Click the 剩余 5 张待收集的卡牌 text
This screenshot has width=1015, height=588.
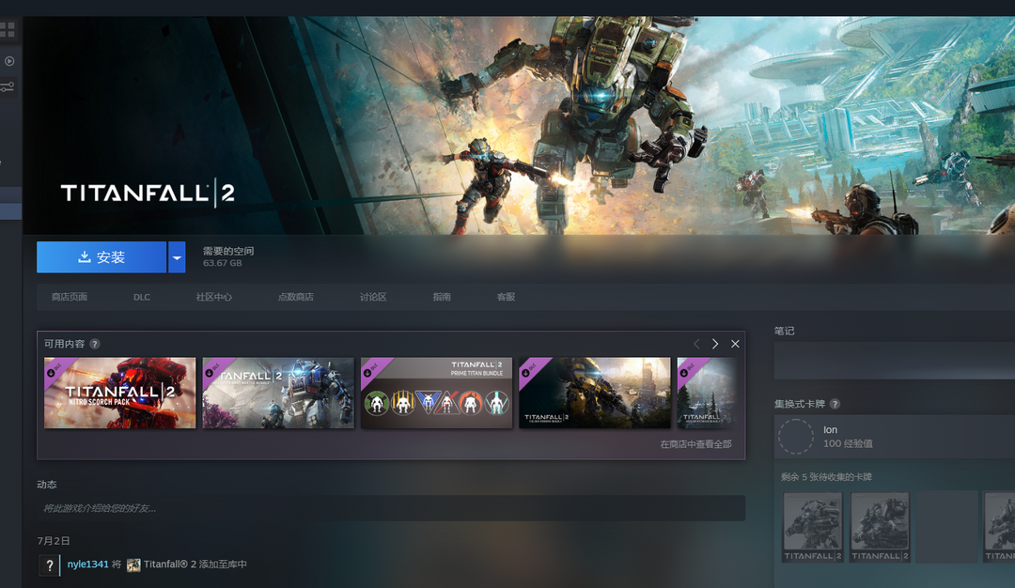click(826, 477)
